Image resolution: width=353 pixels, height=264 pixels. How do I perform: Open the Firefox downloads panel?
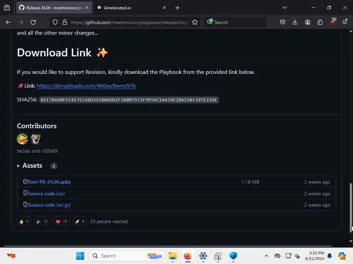tap(295, 22)
